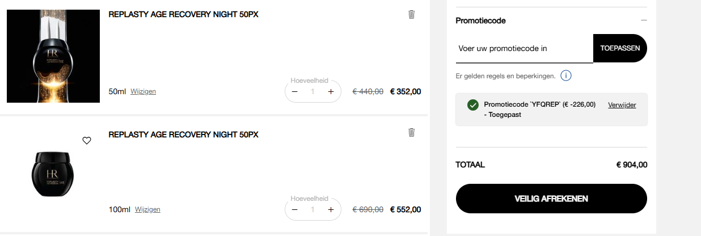Delete the 100ml Replasty item with trash icon

coord(412,133)
